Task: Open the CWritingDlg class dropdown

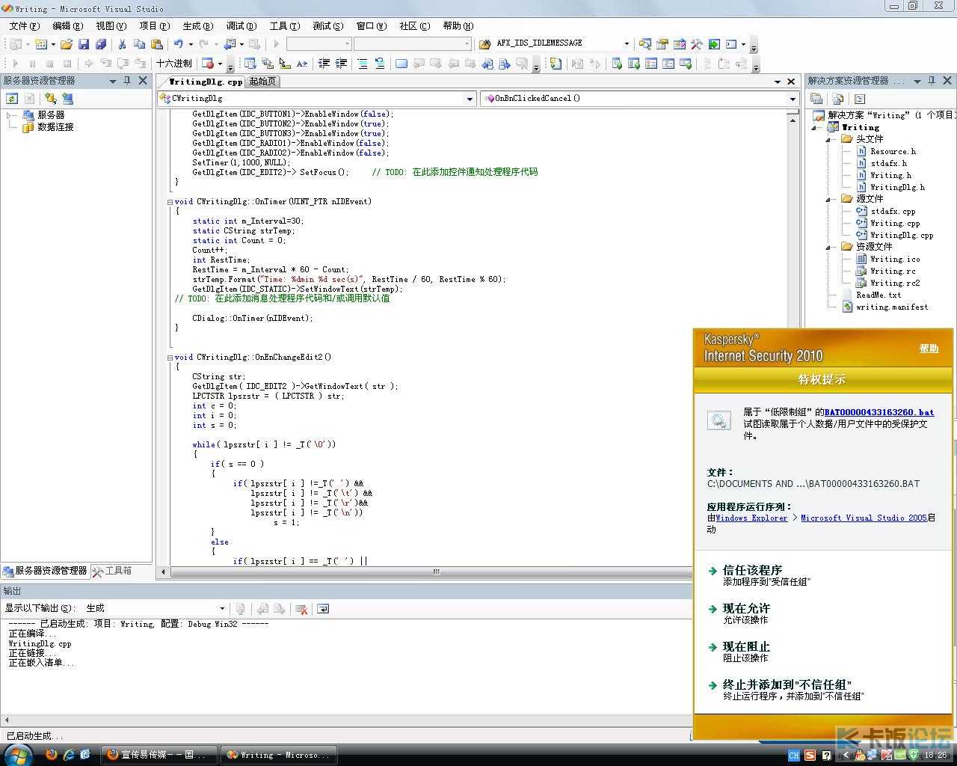Action: 470,99
